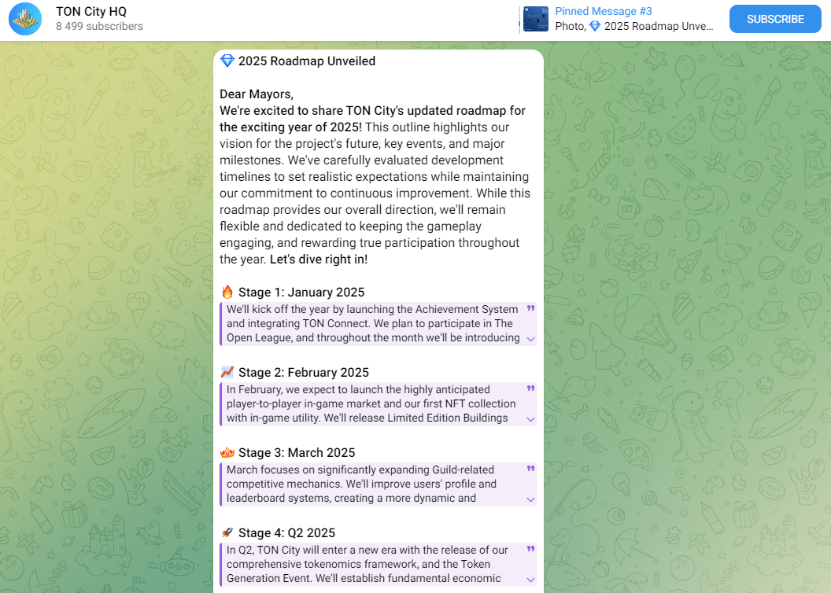Click the quote mark icon in Stage 1 block
831x593 pixels.
(x=530, y=308)
